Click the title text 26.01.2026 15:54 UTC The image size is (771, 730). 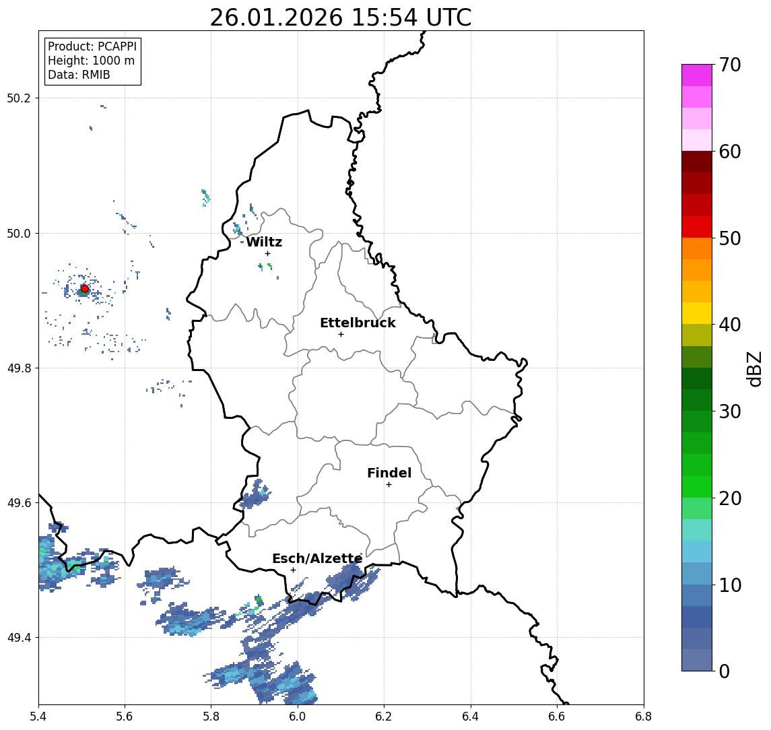coord(340,18)
